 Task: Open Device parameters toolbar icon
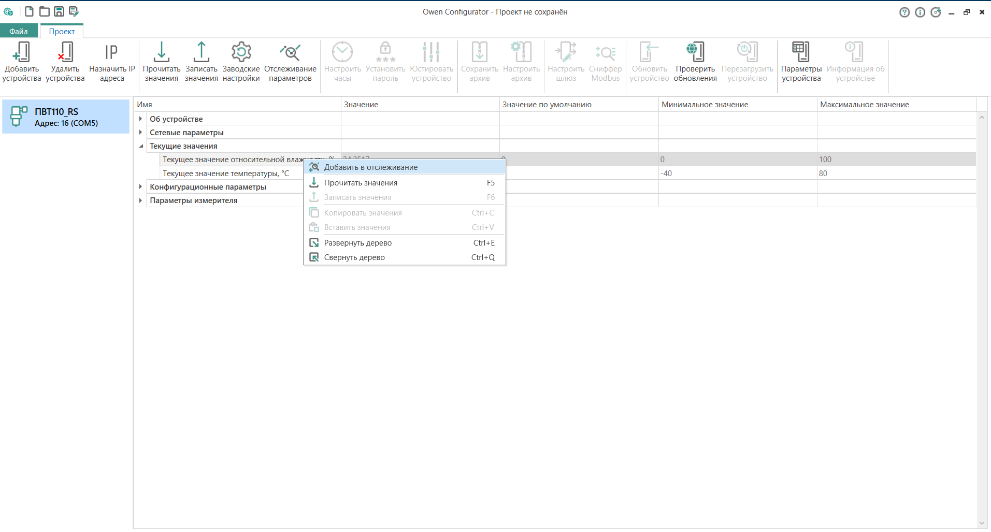click(801, 52)
